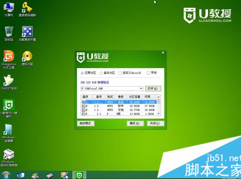241x179 pixels.
Task: Launch the GHOST手动 ghost icon
Action: (9, 82)
